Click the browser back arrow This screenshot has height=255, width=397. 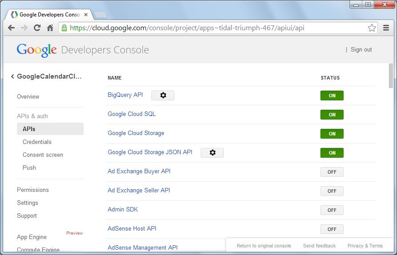click(x=11, y=28)
